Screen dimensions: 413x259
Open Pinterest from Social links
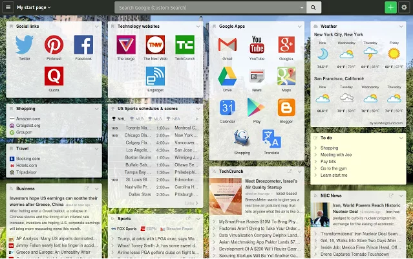point(54,45)
